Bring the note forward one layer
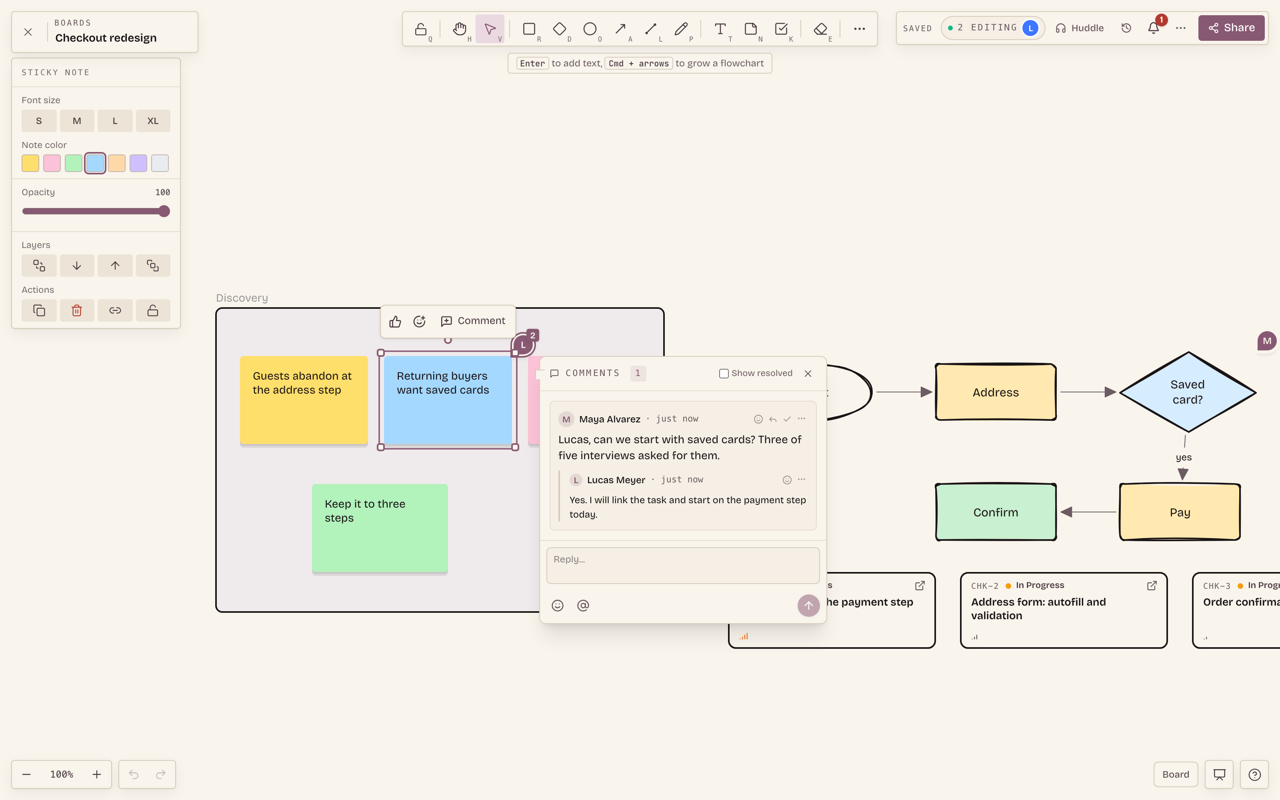This screenshot has width=1280, height=800. tap(115, 266)
